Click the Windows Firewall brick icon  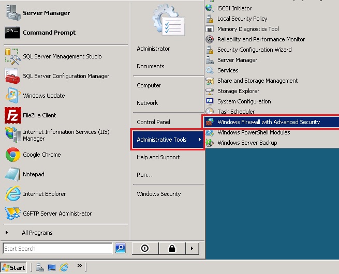point(210,122)
